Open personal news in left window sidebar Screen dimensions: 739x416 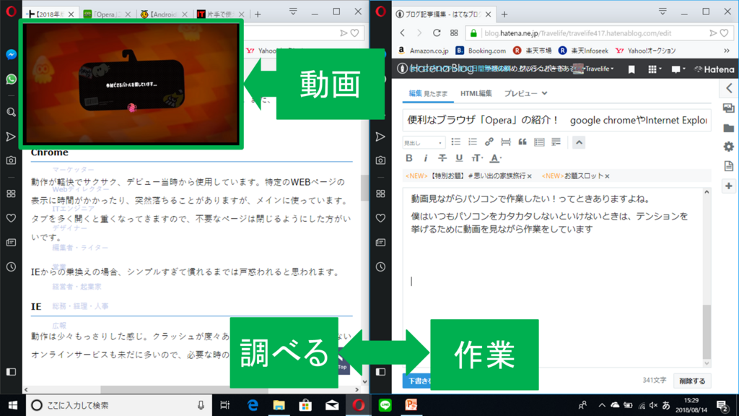[12, 243]
